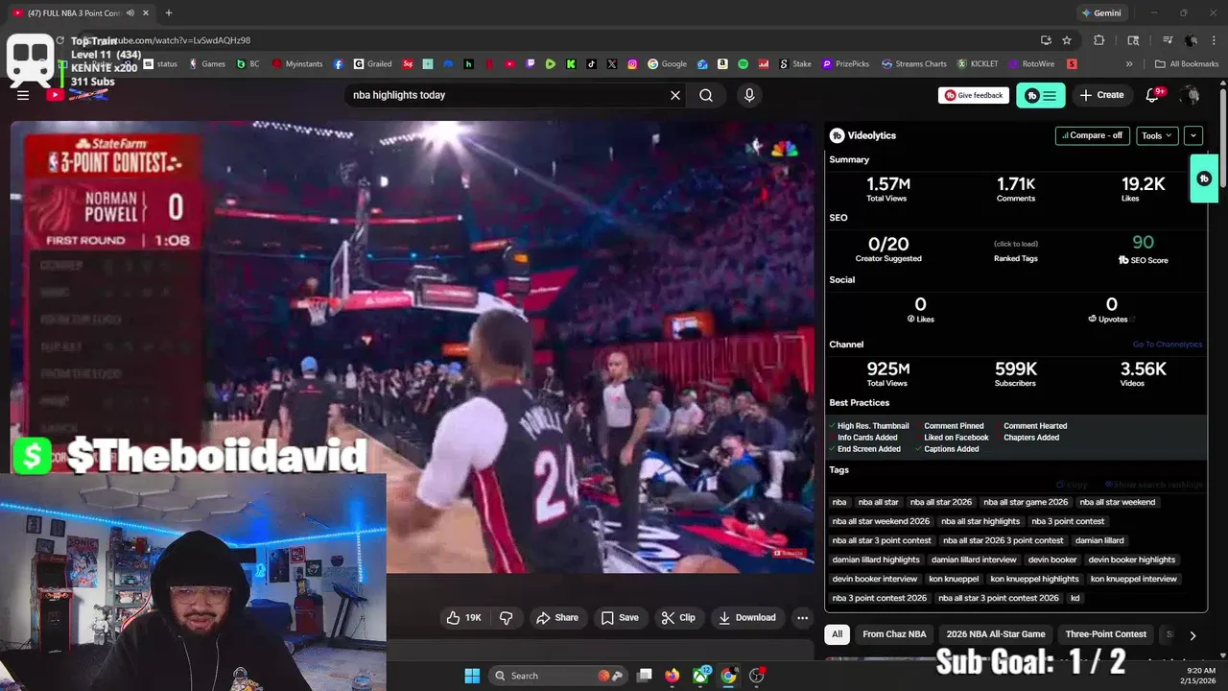Select the Three-Point Contest chip
1228x691 pixels.
1106,634
